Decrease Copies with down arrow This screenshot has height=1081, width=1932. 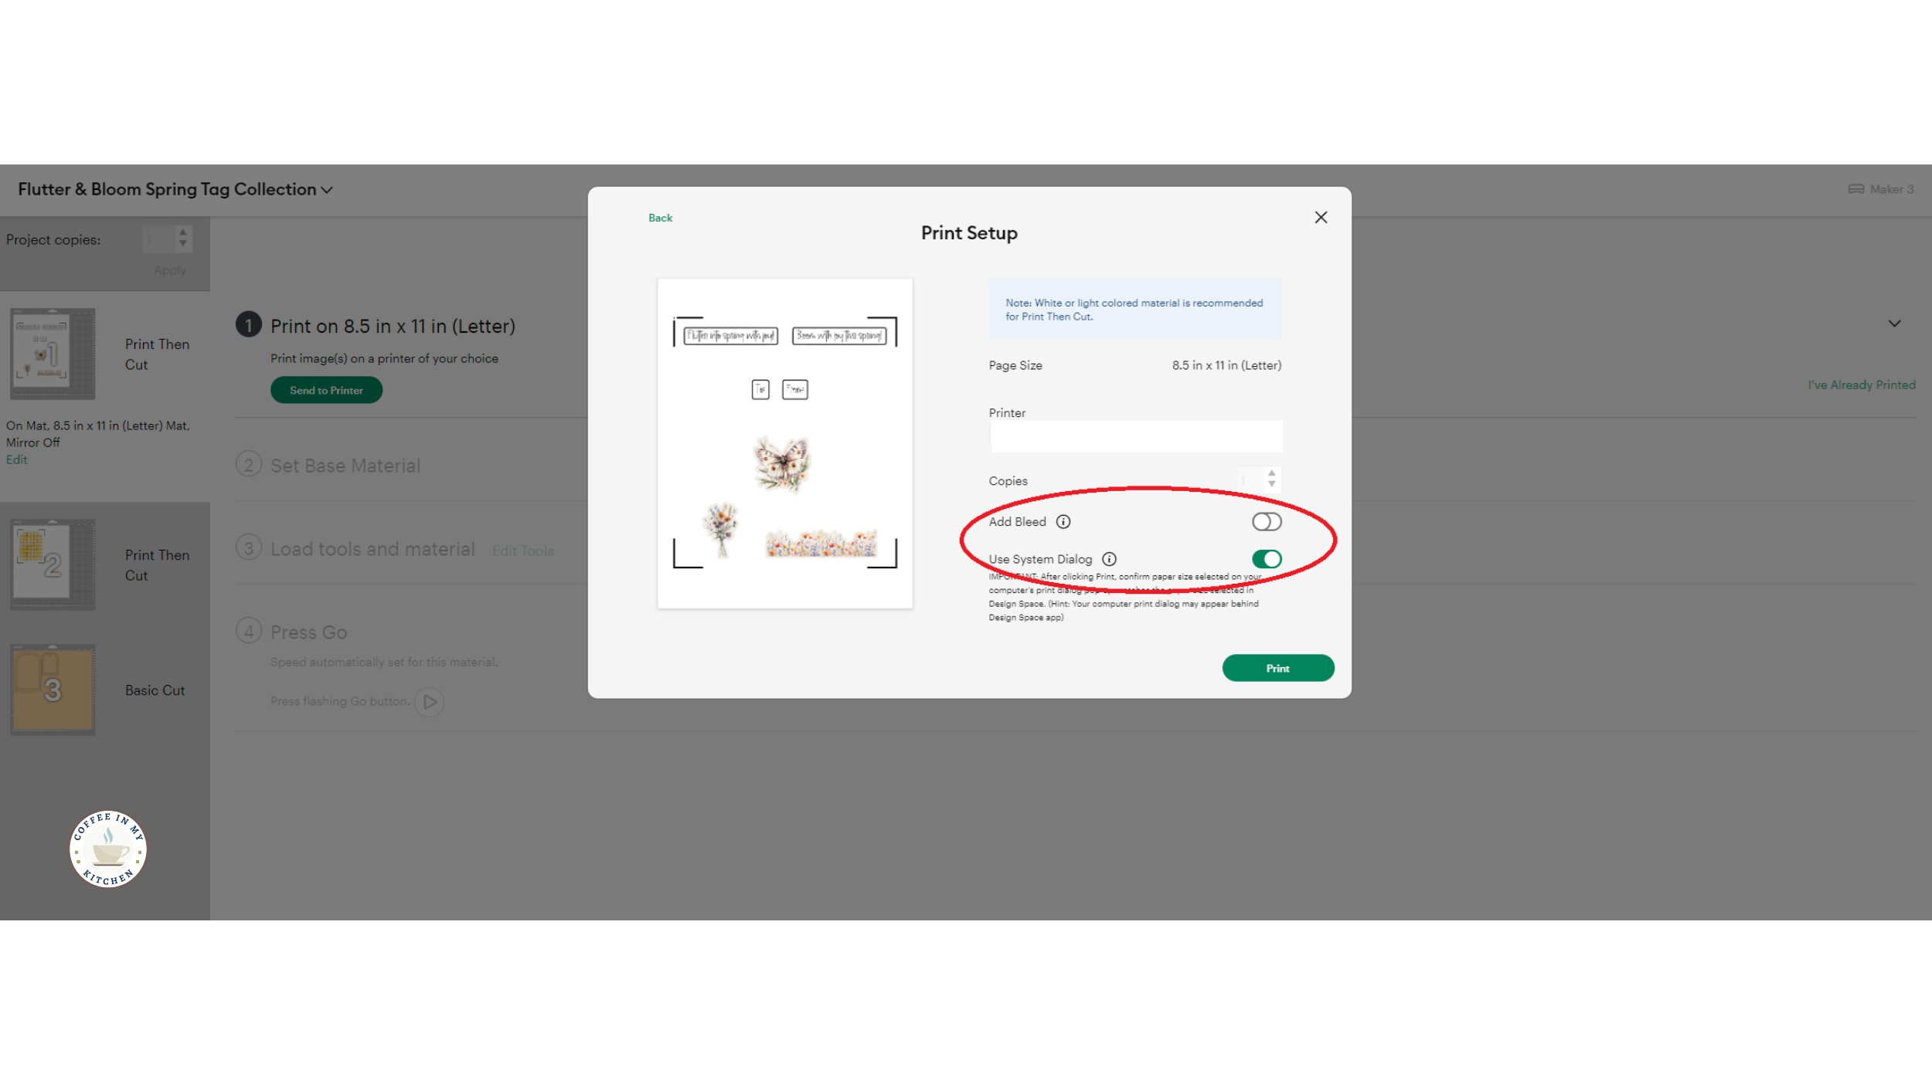coord(1271,484)
